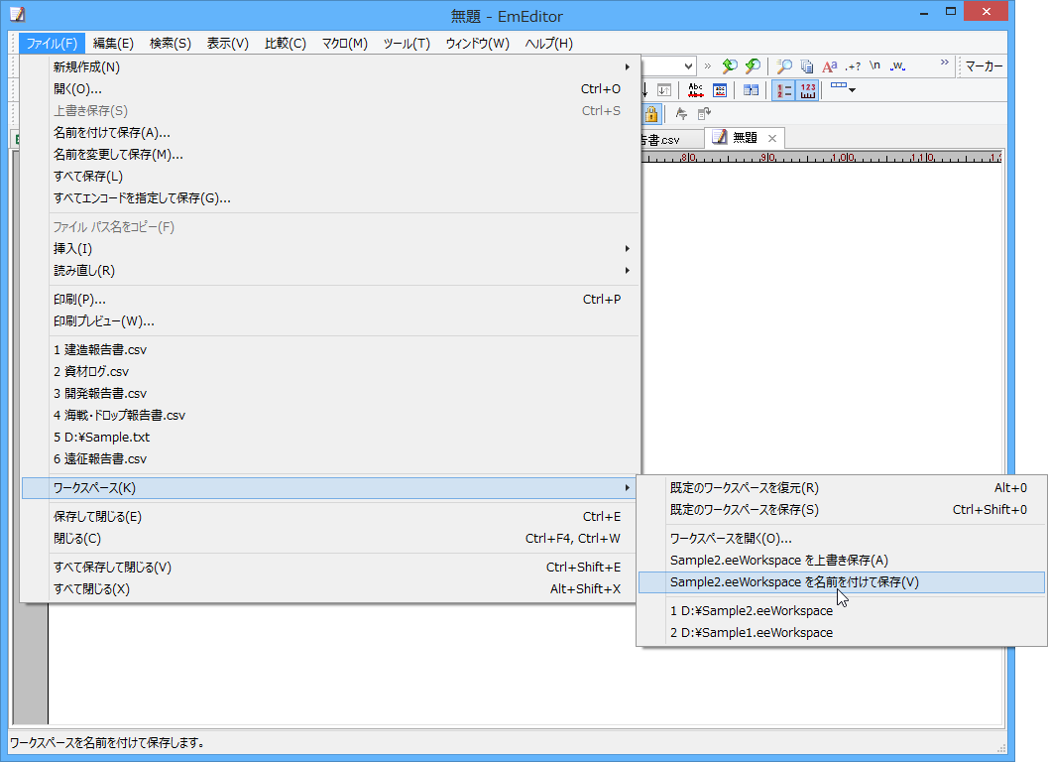Select 既定のワークスペースを保存(S)
1048x762 pixels.
pyautogui.click(x=842, y=510)
